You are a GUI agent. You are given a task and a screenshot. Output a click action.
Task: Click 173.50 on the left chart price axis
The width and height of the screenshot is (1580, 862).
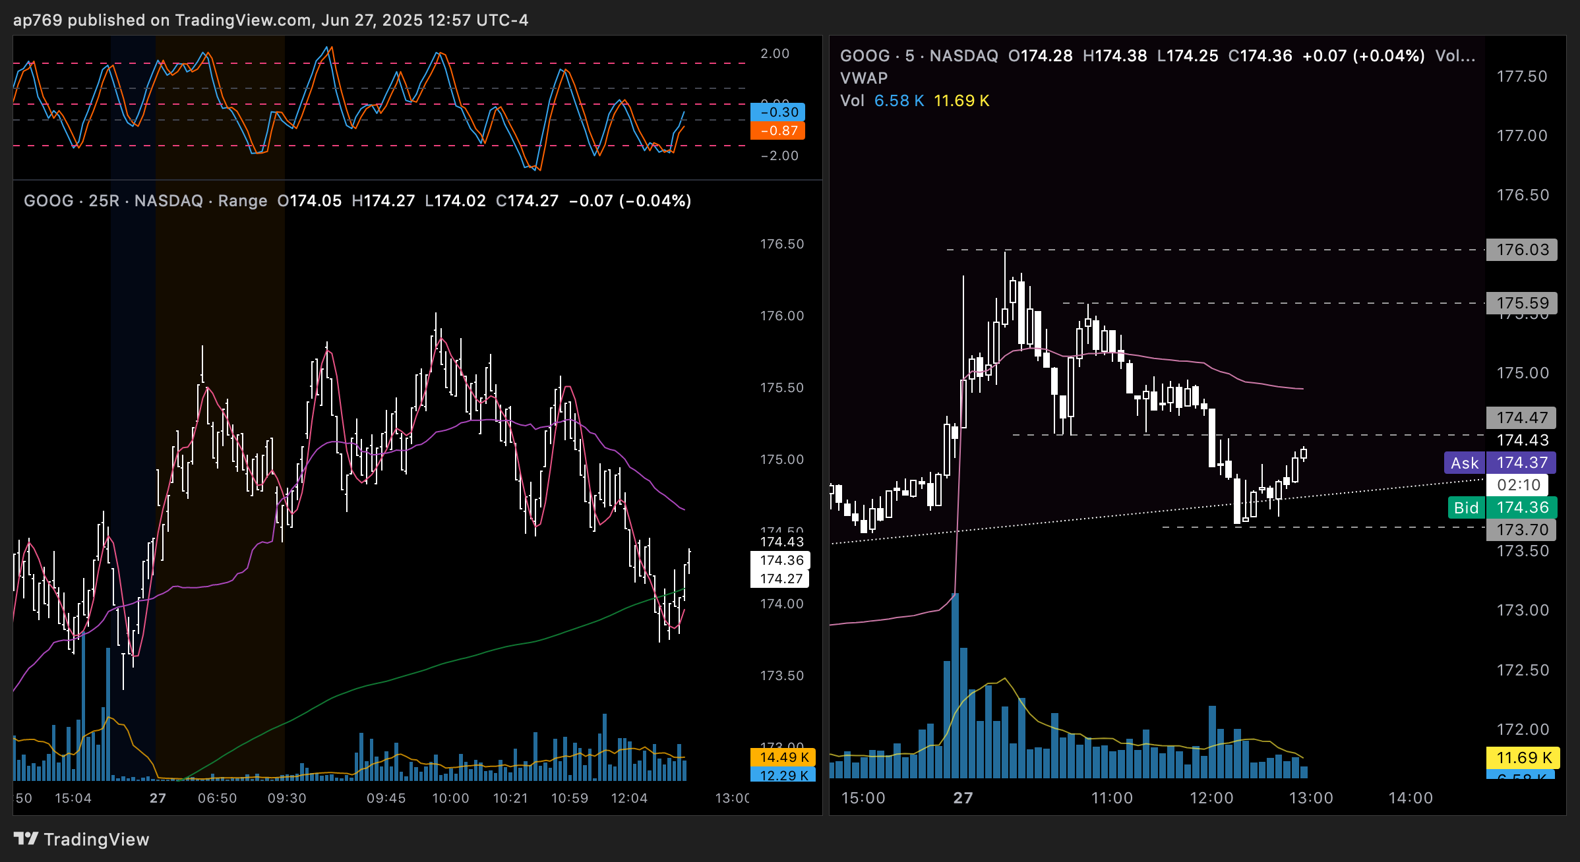click(x=782, y=675)
